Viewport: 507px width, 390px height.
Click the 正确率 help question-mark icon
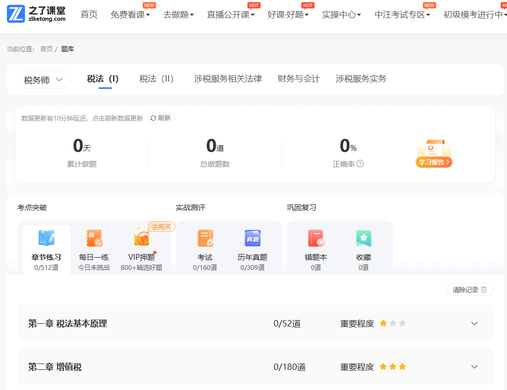[x=360, y=164]
